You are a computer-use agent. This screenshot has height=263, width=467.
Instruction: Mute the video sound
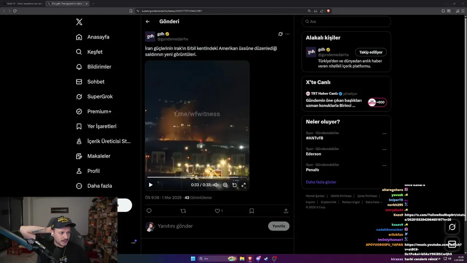[216, 185]
